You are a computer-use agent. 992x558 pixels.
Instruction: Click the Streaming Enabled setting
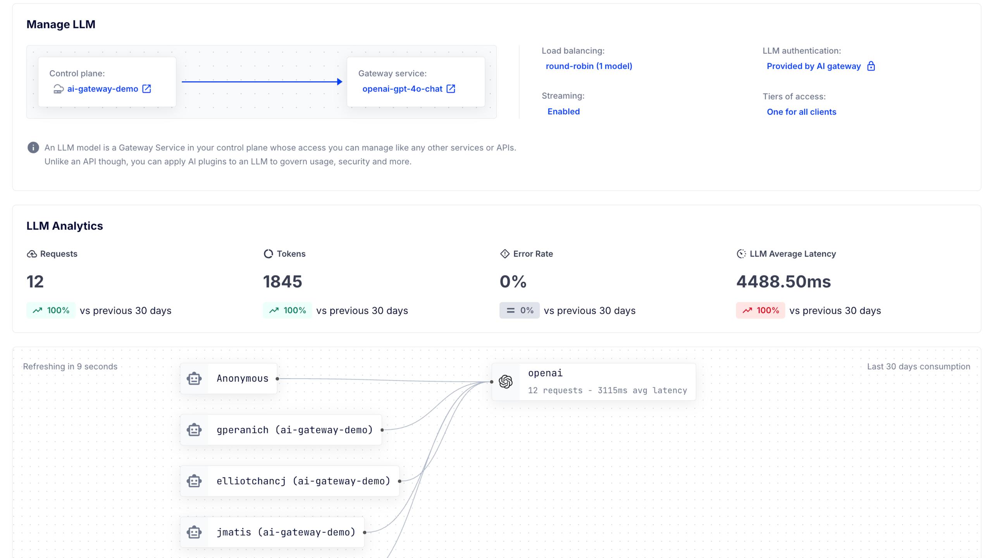click(563, 112)
